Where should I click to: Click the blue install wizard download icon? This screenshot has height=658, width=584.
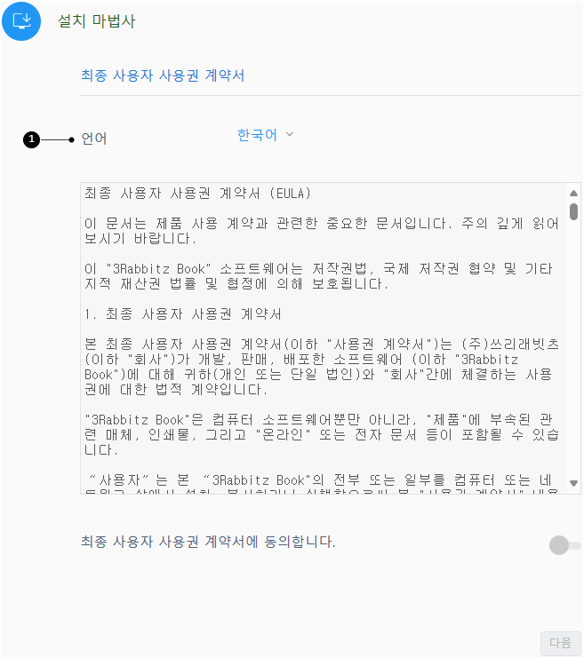[x=21, y=21]
